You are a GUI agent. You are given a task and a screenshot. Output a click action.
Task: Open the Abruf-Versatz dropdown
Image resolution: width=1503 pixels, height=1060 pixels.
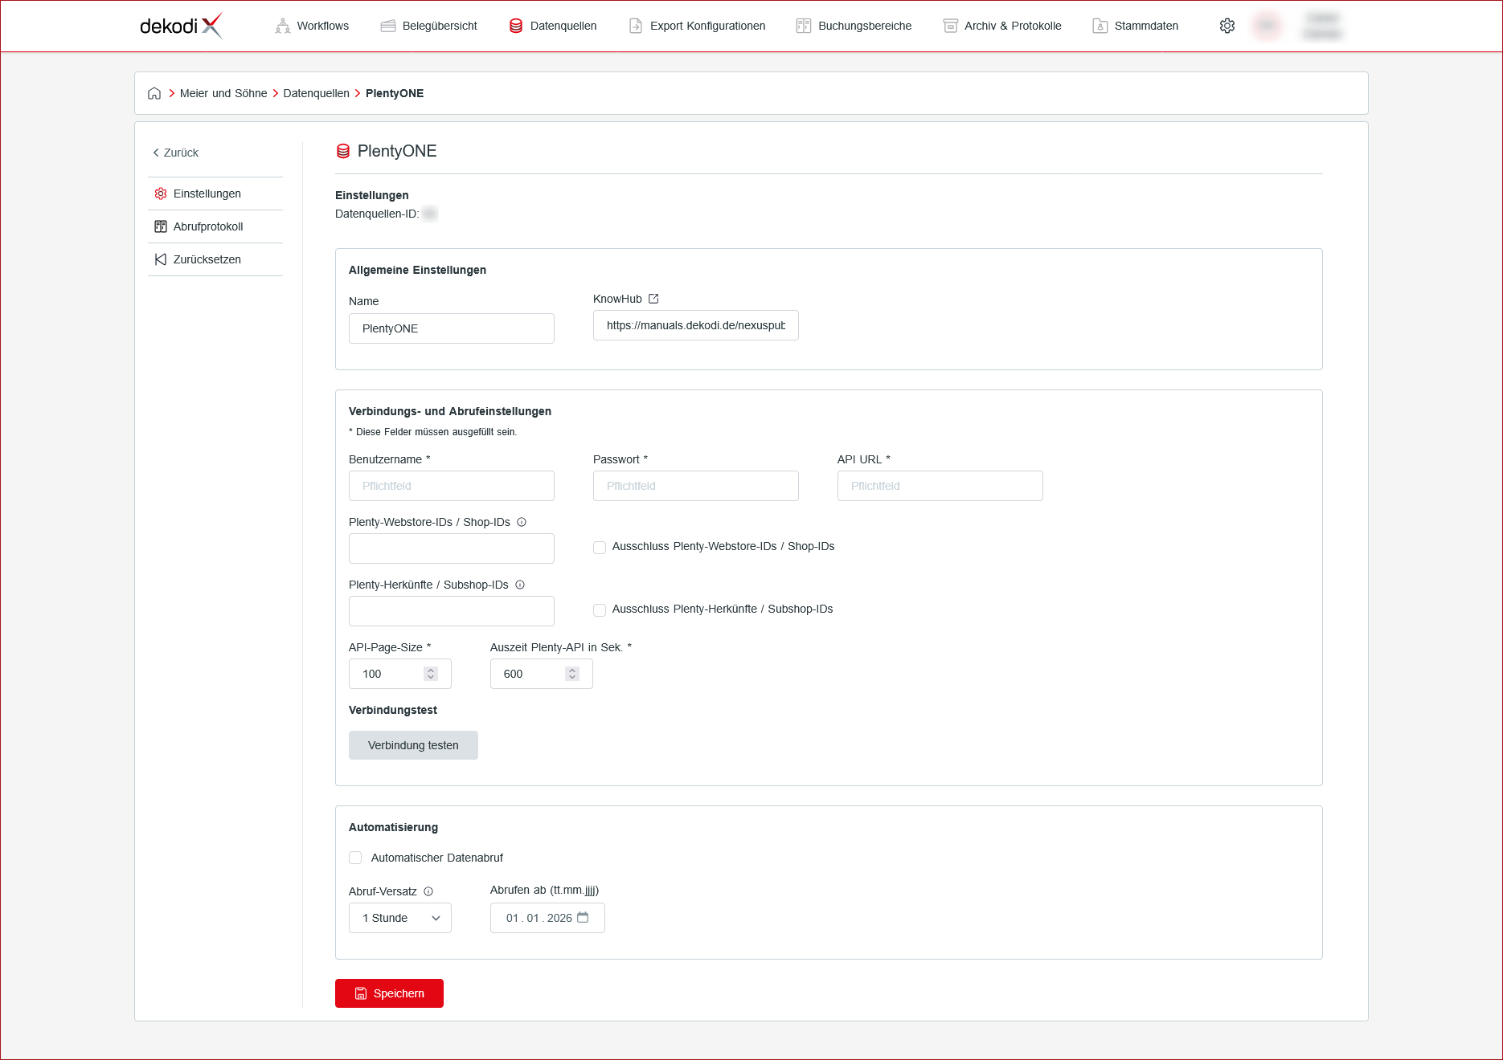(400, 918)
